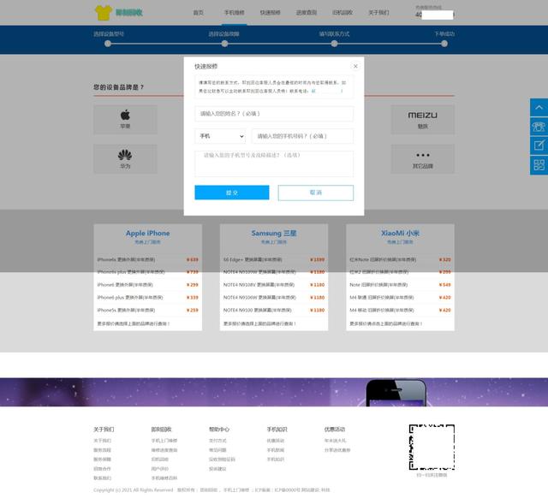
Task: Open the 旧机回收 nav tab
Action: click(342, 13)
